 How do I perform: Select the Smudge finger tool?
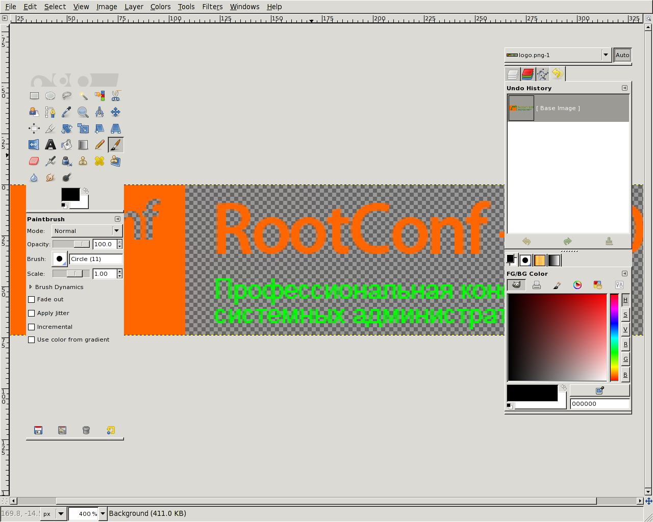51,177
